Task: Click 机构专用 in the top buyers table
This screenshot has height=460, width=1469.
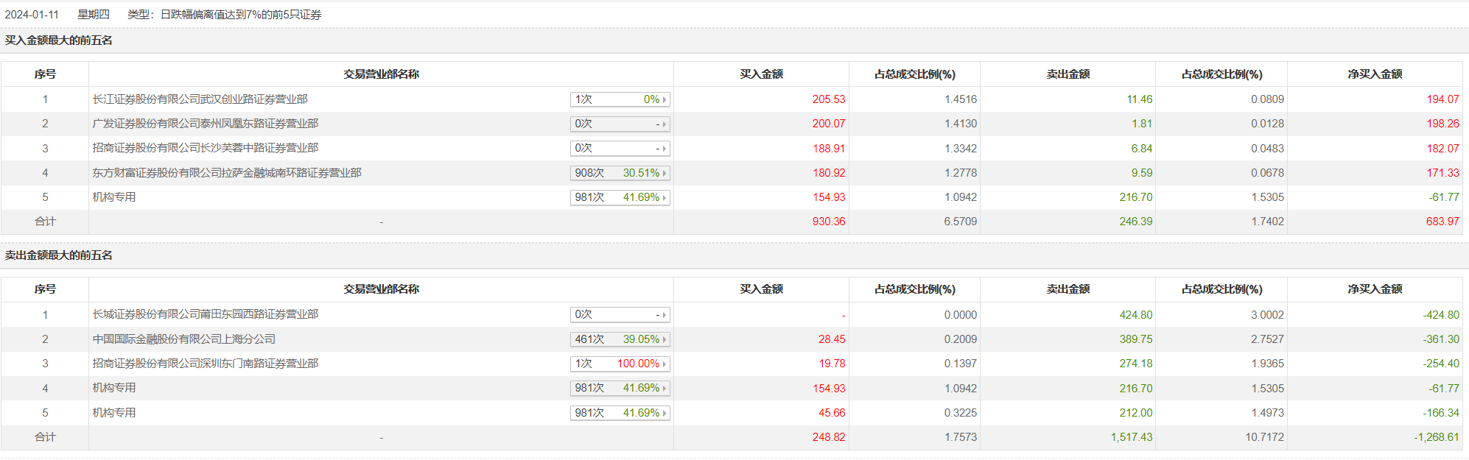Action: coord(114,197)
